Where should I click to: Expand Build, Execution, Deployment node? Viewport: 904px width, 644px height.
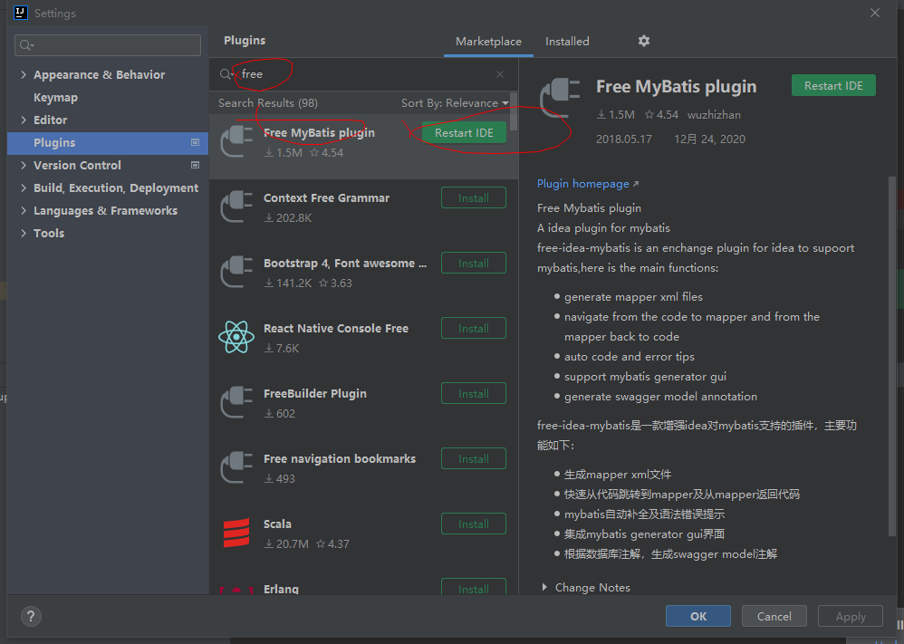click(24, 188)
